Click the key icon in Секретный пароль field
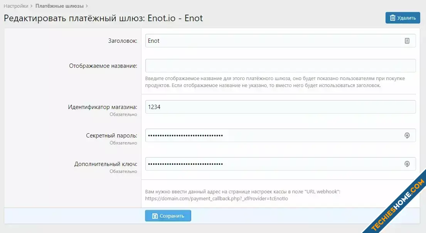 click(407, 136)
